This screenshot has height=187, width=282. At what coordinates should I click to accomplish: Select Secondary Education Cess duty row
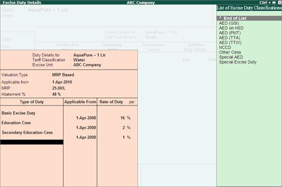click(x=27, y=132)
